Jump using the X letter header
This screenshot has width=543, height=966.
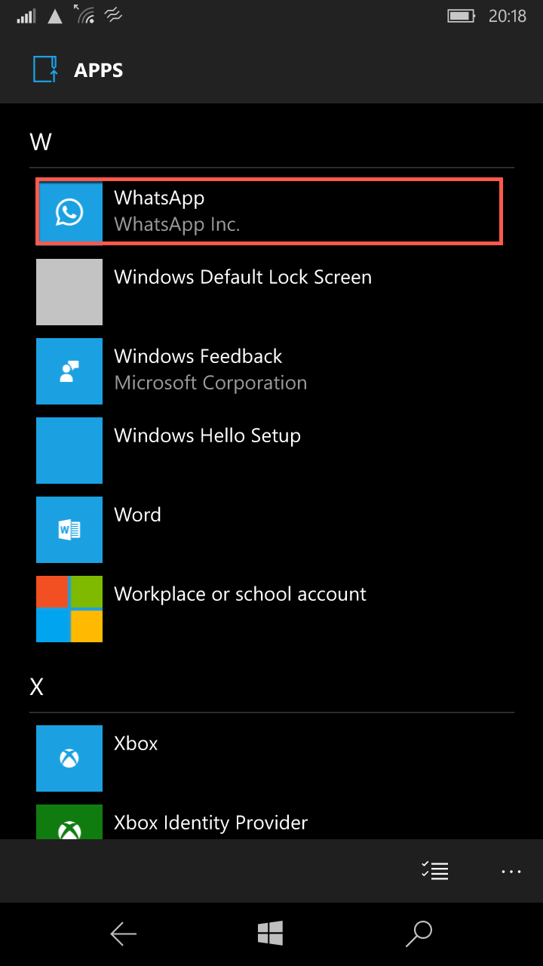pyautogui.click(x=36, y=687)
